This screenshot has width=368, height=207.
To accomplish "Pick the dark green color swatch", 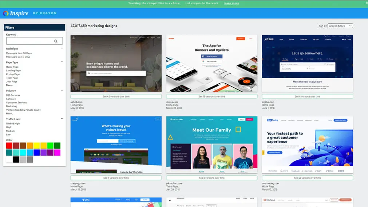I will tap(57, 146).
